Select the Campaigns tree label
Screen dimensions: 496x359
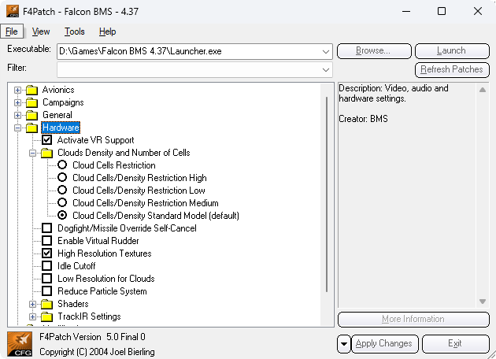pyautogui.click(x=63, y=103)
